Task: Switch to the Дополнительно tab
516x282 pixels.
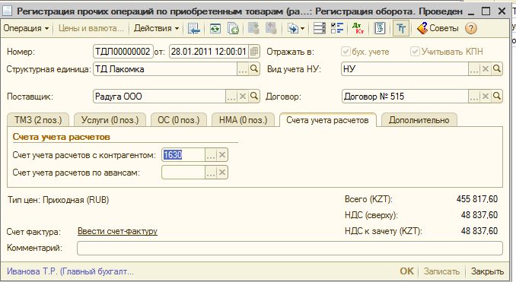Action: tap(419, 120)
